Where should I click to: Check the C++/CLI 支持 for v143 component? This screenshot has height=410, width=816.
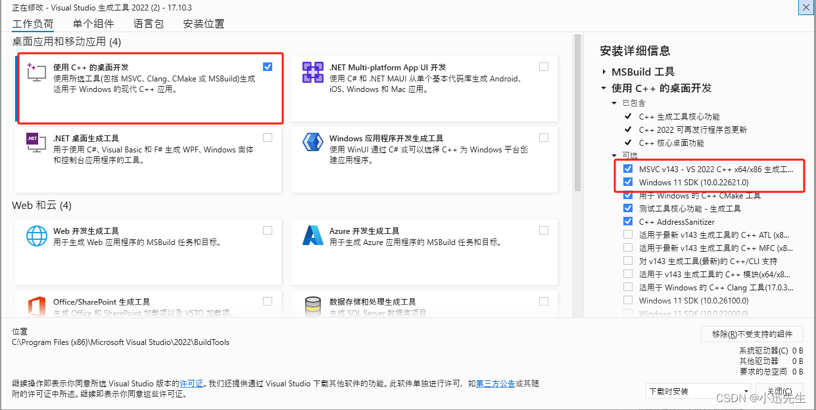point(629,261)
